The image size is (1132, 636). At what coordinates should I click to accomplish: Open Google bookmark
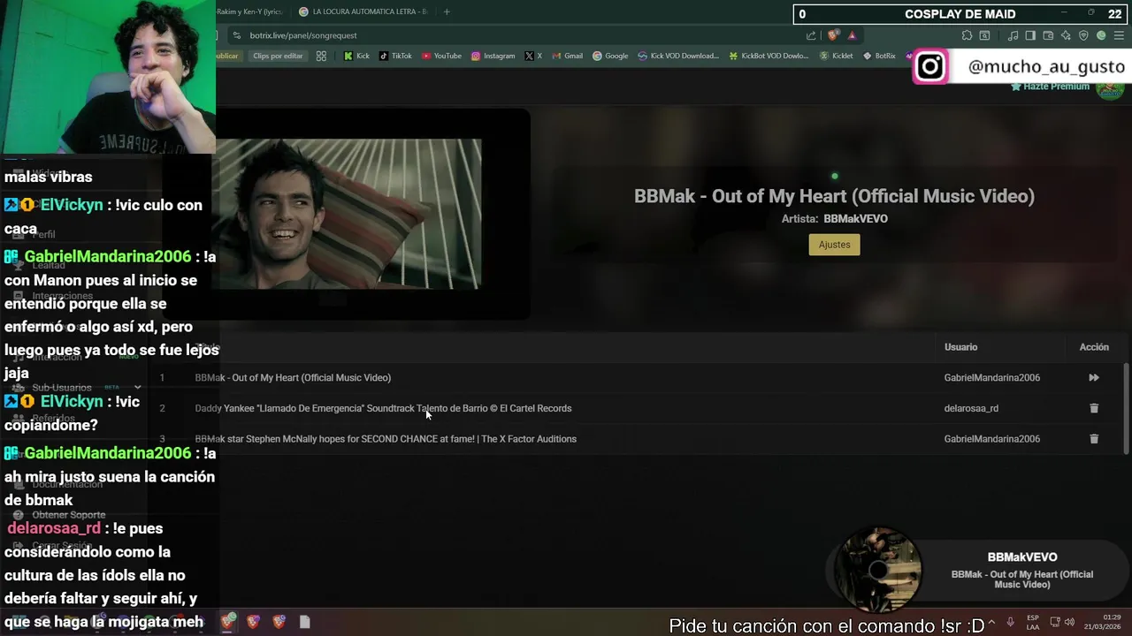(610, 56)
